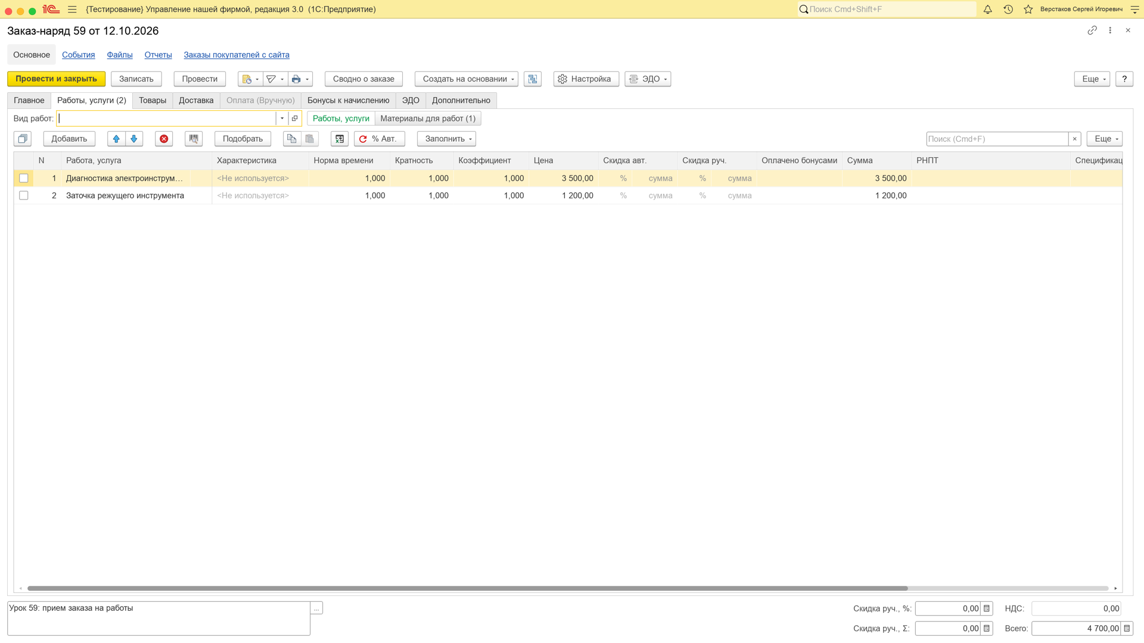This screenshot has height=643, width=1144.
Task: Expand the Вид работ dropdown arrow
Action: point(282,118)
